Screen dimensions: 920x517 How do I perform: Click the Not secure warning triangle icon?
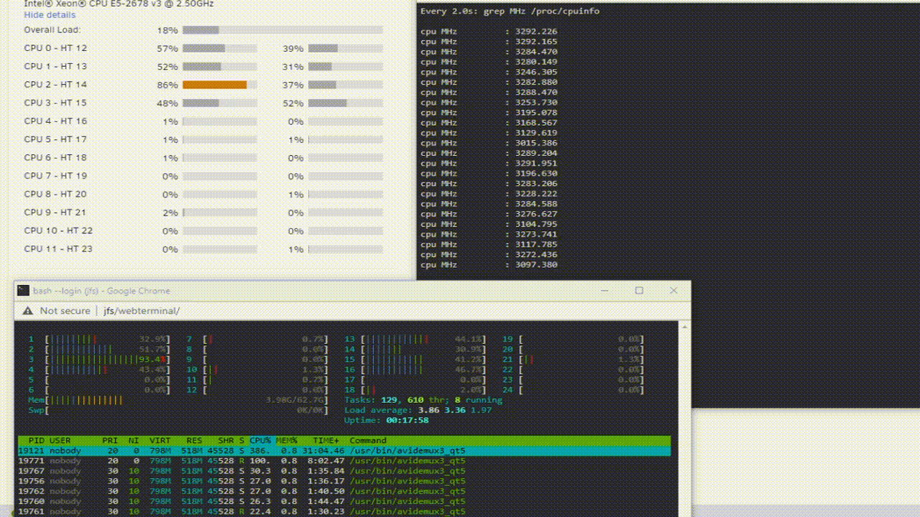27,311
